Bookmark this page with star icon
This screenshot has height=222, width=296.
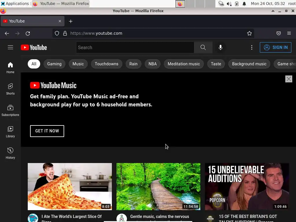[249, 34]
